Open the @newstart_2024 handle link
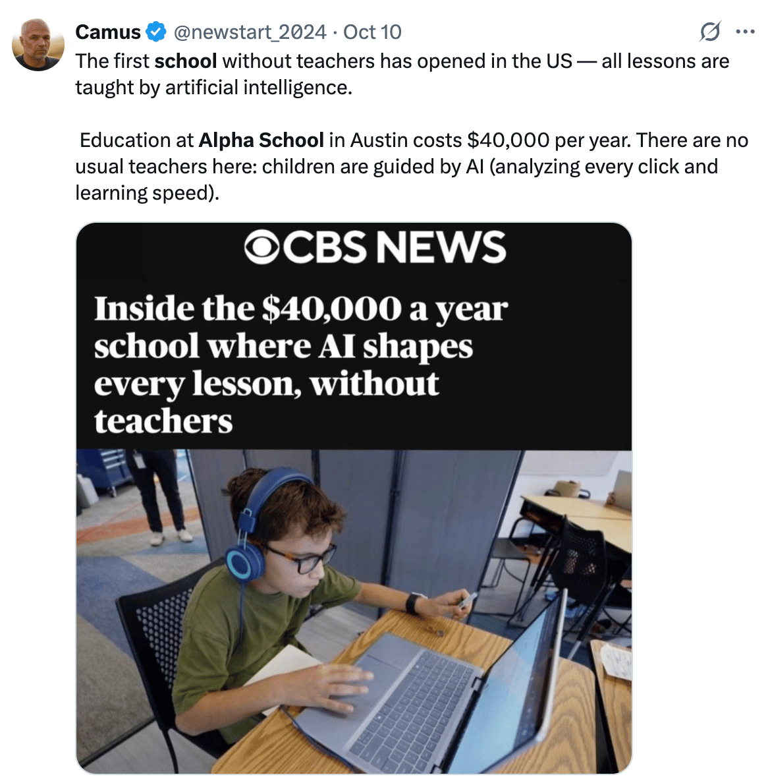This screenshot has width=768, height=783. pyautogui.click(x=250, y=32)
